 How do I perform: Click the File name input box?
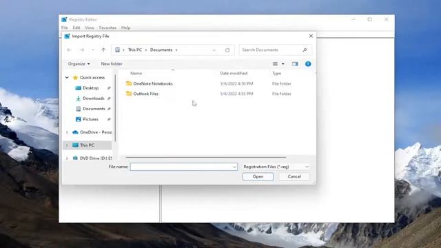[x=184, y=167]
